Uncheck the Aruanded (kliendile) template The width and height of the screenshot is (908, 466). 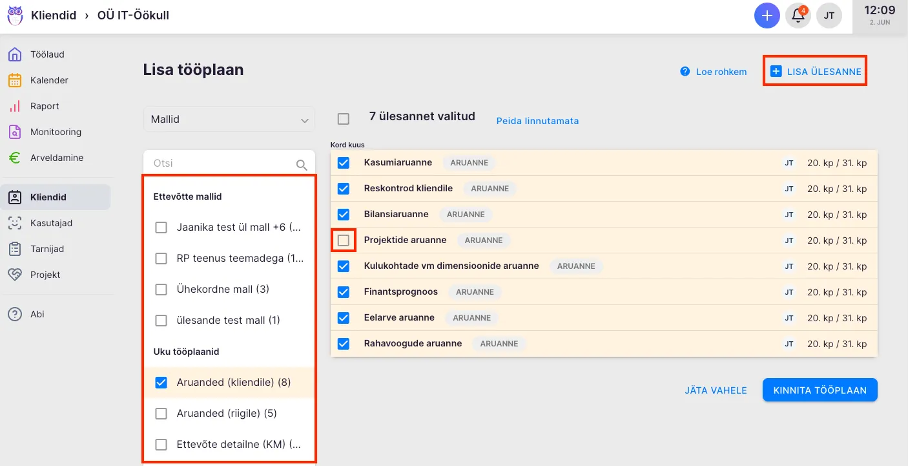pyautogui.click(x=161, y=383)
